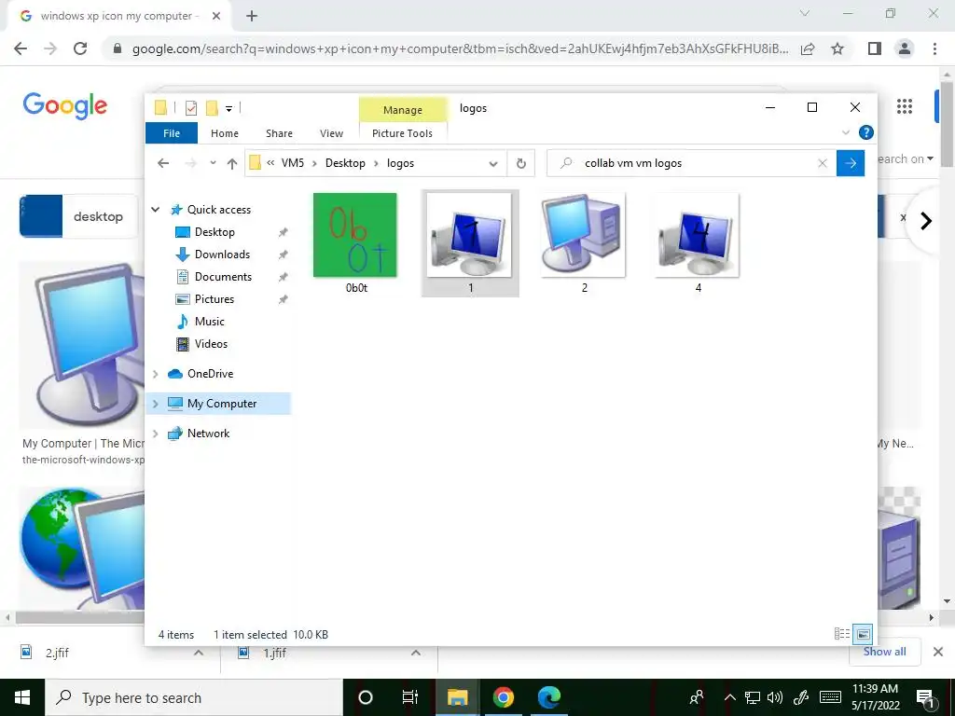Open the notification center icon
This screenshot has height=716, width=955.
(926, 697)
